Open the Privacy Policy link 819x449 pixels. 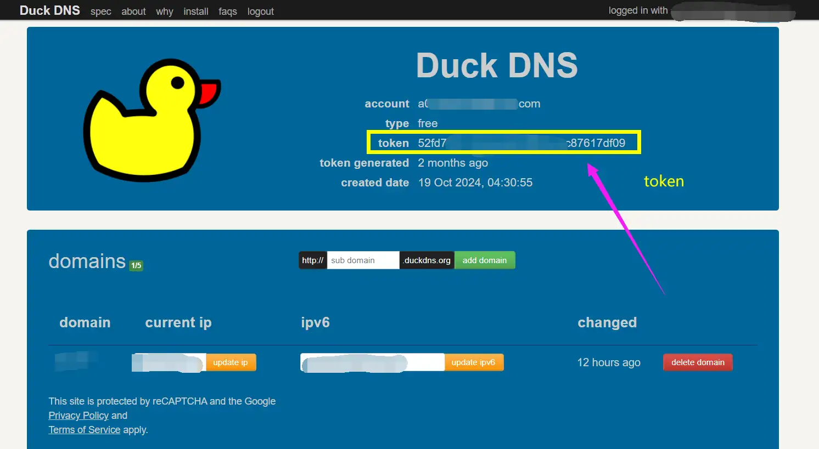pos(78,415)
